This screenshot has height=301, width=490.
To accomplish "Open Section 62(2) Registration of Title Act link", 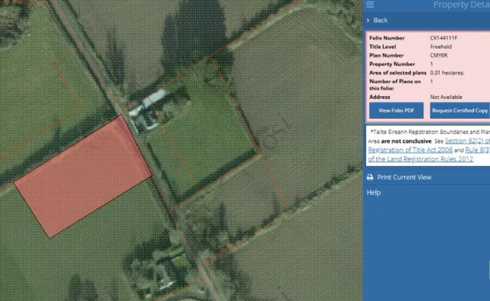I will tap(429, 145).
